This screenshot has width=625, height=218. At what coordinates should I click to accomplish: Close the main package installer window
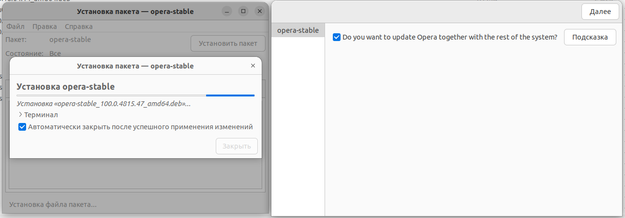tap(260, 11)
